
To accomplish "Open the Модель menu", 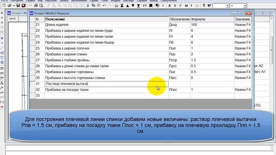I will point(115,1).
